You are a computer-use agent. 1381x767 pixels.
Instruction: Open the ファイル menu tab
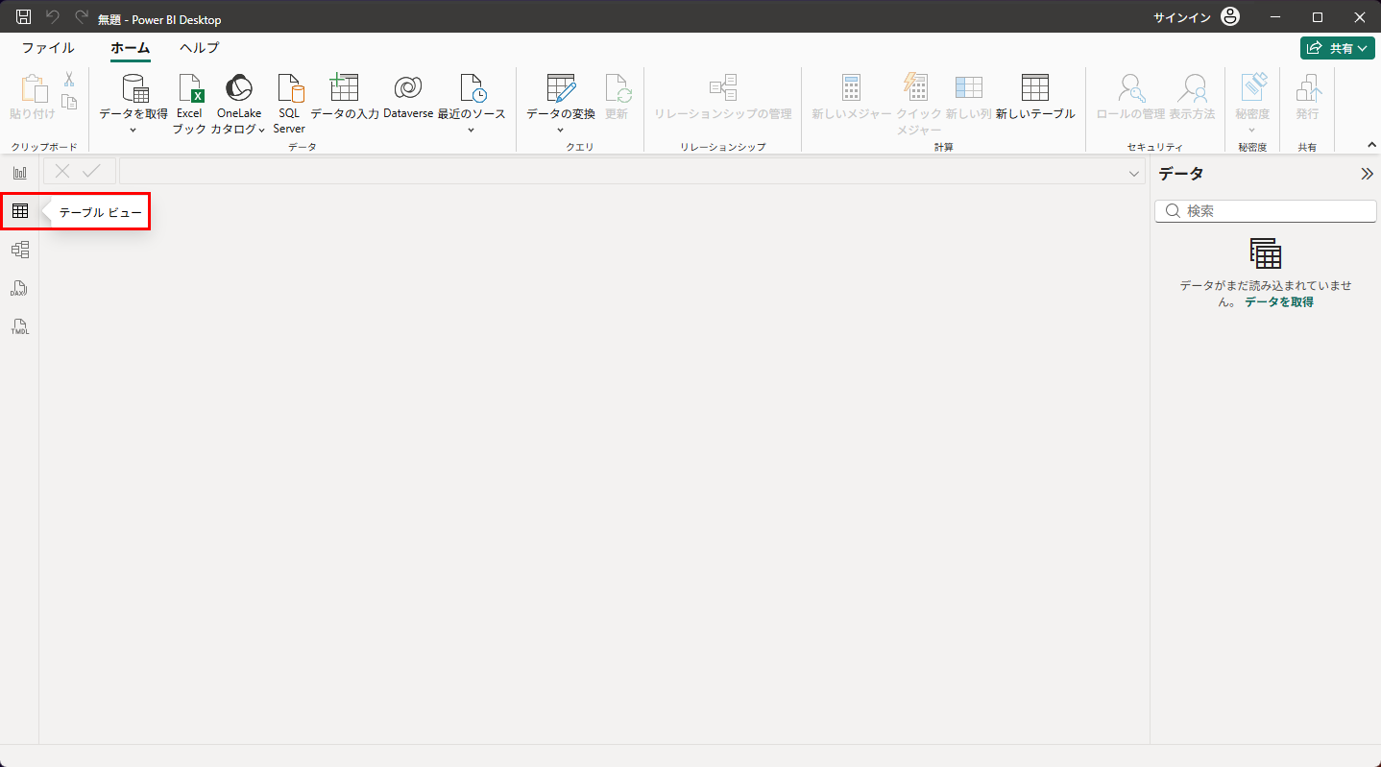point(48,48)
